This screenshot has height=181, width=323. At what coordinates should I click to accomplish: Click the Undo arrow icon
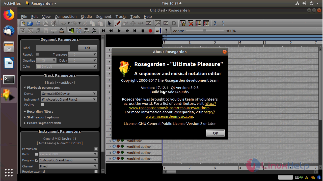[x=63, y=23]
